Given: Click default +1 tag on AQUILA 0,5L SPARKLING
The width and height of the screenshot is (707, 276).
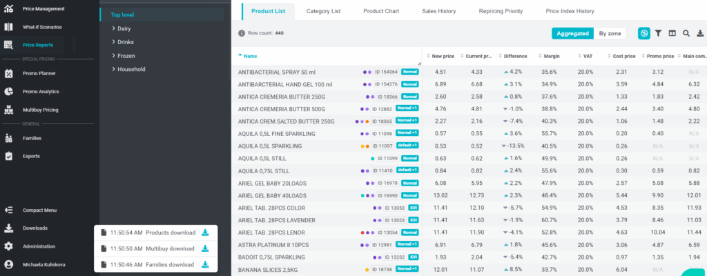Looking at the screenshot, I should click(x=407, y=146).
